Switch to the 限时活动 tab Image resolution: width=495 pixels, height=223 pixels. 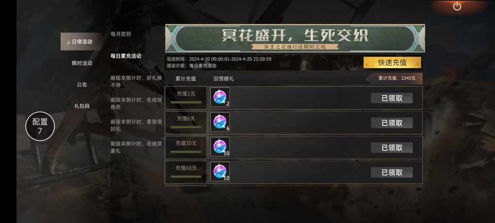(82, 63)
